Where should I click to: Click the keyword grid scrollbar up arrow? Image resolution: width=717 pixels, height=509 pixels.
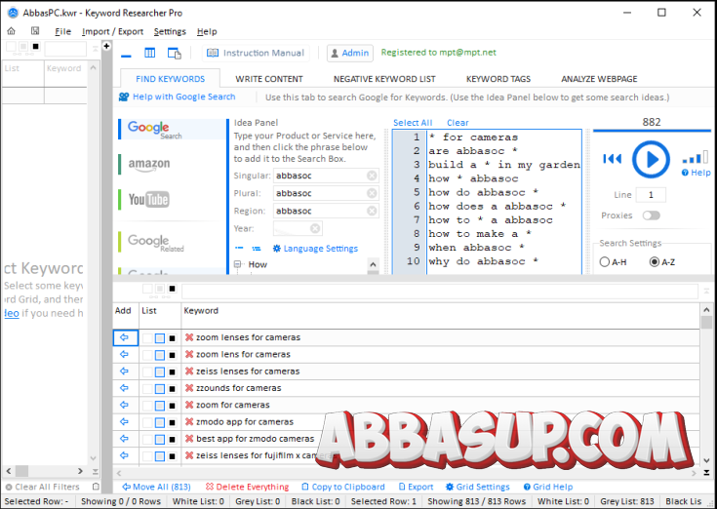tap(706, 310)
